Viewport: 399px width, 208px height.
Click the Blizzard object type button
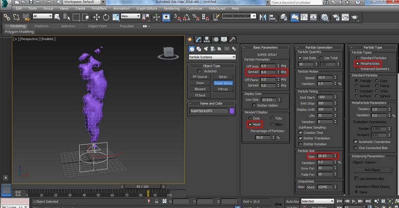pos(199,89)
